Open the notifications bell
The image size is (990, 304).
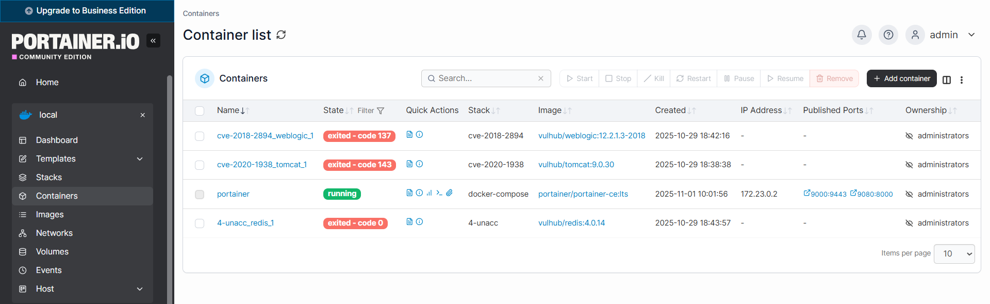[862, 35]
